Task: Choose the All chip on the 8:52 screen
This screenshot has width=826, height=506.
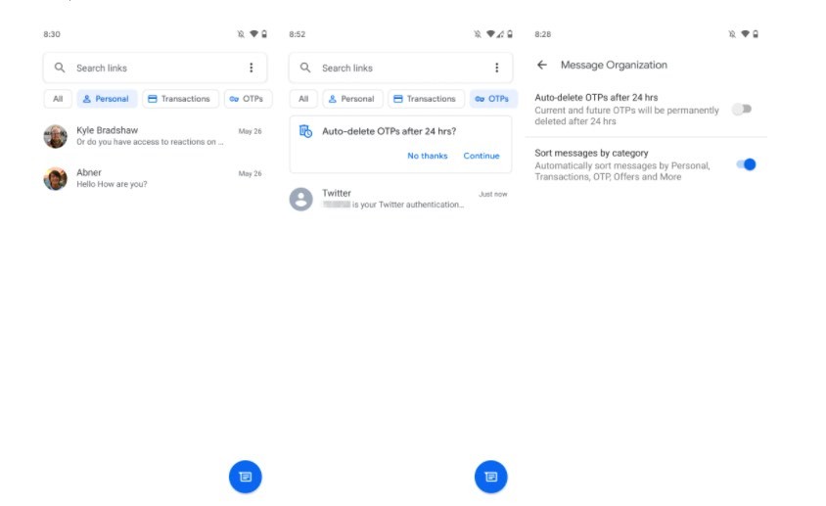Action: click(x=303, y=99)
